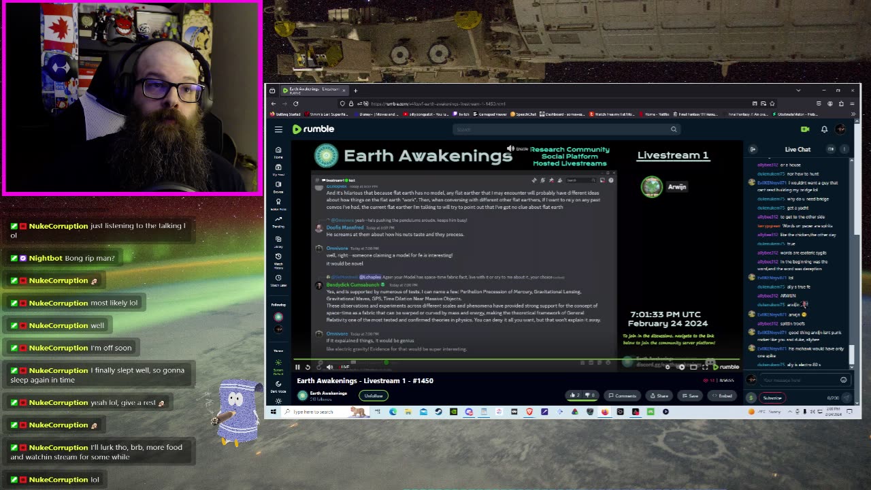Screen dimensions: 871x490
Task: Select the Earth Awakenings browser tab
Action: click(314, 90)
